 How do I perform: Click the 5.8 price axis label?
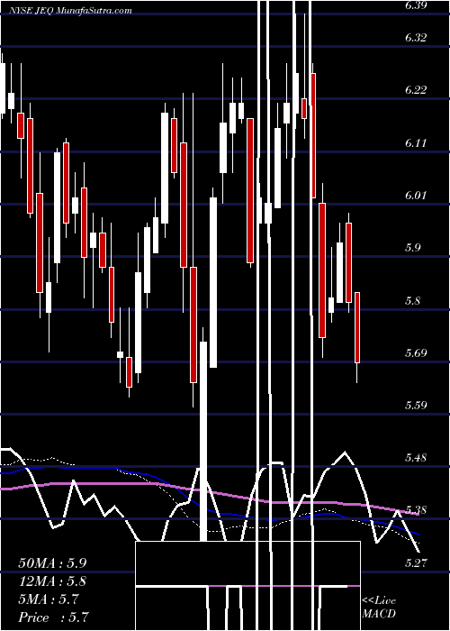coord(412,301)
